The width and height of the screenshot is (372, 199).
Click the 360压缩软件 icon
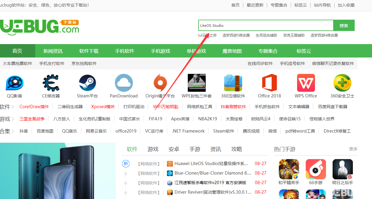coord(233,83)
